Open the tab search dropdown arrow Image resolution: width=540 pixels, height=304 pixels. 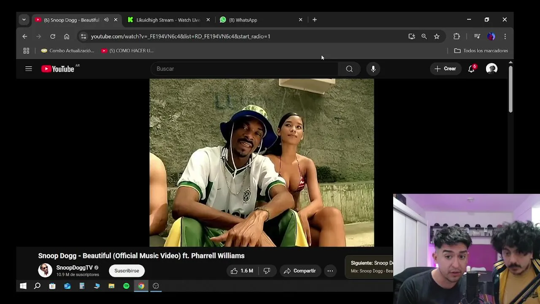tap(24, 20)
